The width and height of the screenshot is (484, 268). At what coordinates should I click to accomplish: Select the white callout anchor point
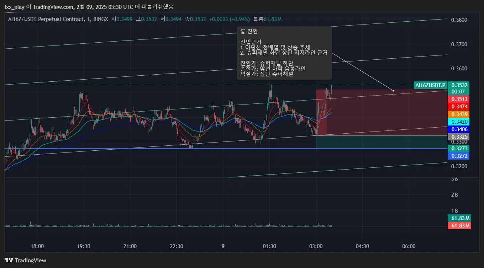coord(393,91)
